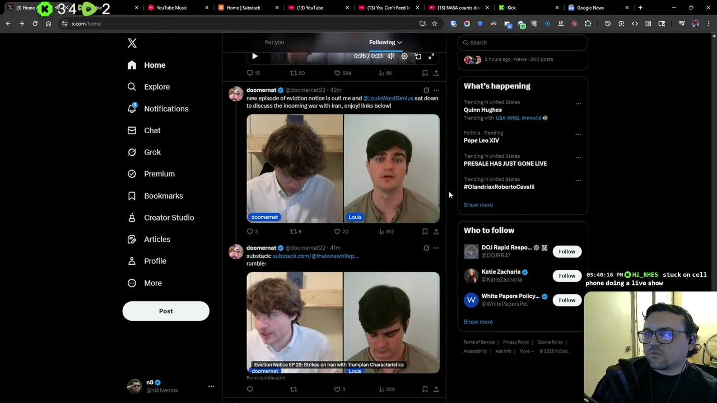Follow White Papers Policy account
This screenshot has height=403, width=717.
click(x=567, y=301)
